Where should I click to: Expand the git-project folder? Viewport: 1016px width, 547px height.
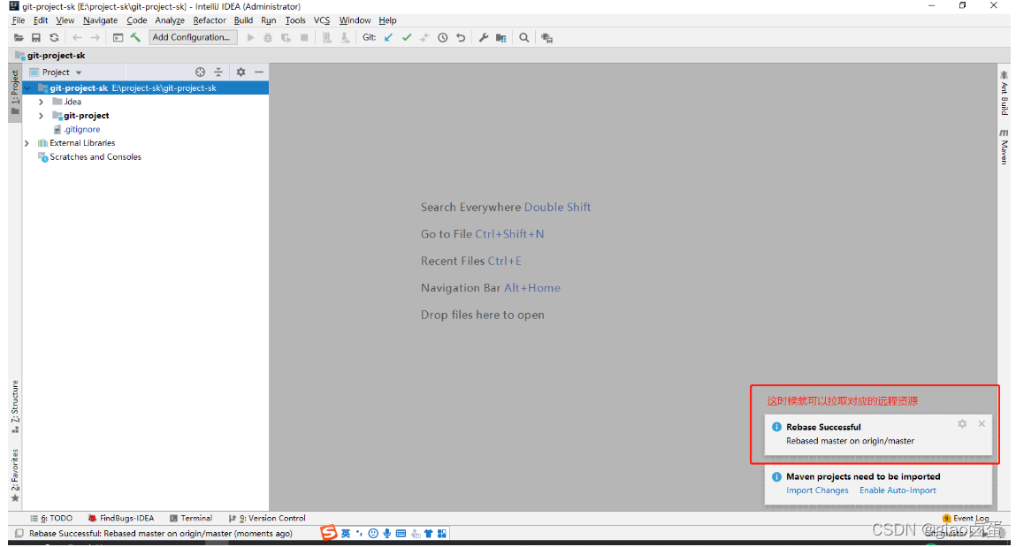point(41,115)
